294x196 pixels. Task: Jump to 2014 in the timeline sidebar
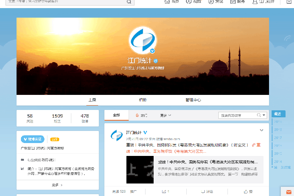pyautogui.click(x=278, y=161)
